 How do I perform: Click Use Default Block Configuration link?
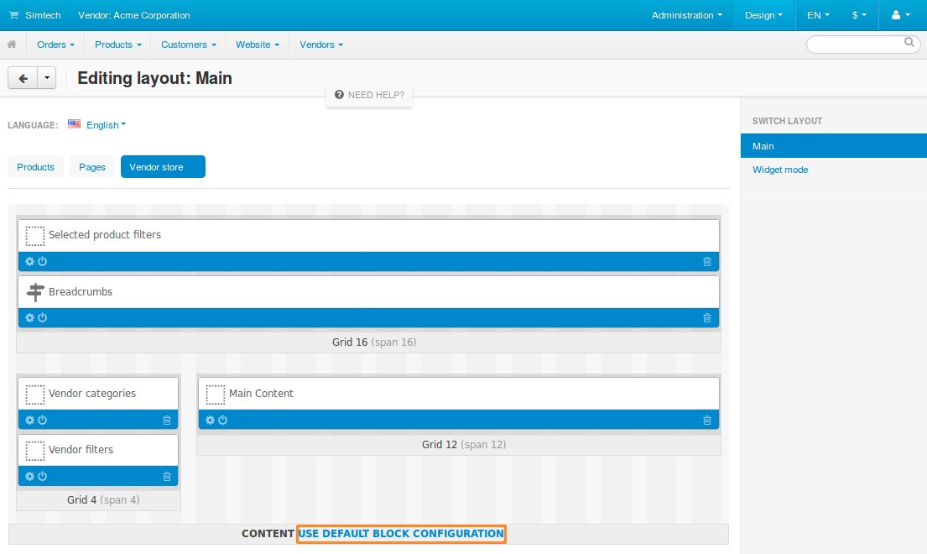[x=401, y=533]
